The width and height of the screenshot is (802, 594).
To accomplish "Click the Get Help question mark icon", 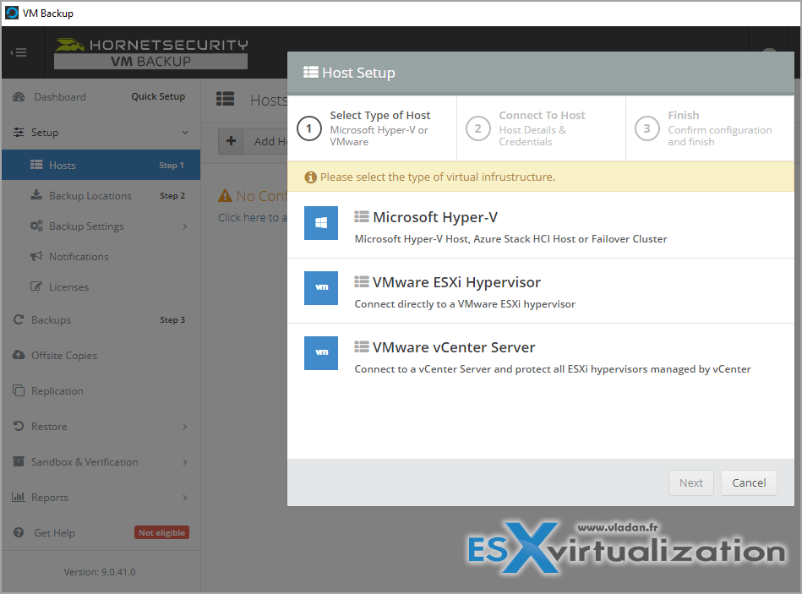I will (19, 532).
